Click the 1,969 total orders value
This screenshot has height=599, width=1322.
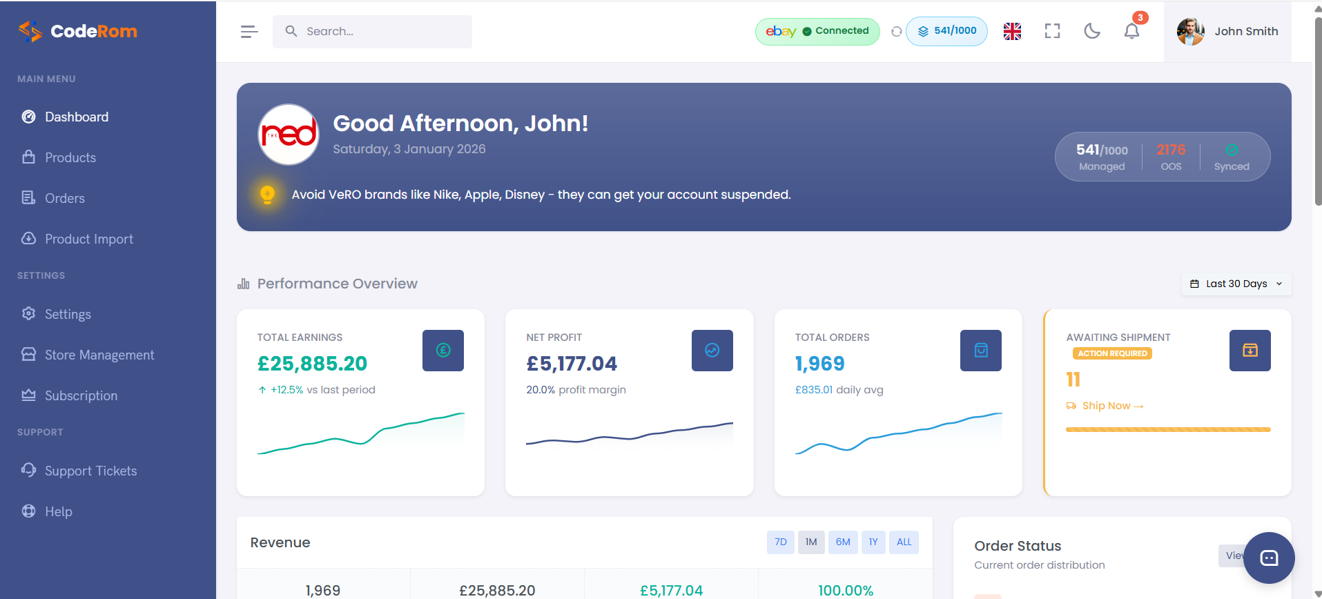pos(819,364)
